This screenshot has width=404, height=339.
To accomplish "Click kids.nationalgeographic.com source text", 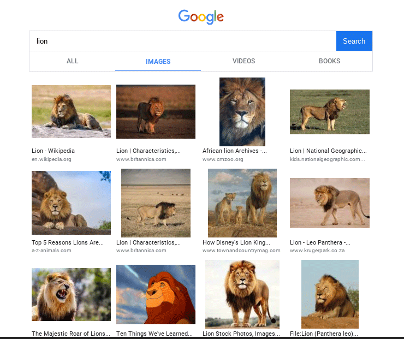I will (x=327, y=159).
